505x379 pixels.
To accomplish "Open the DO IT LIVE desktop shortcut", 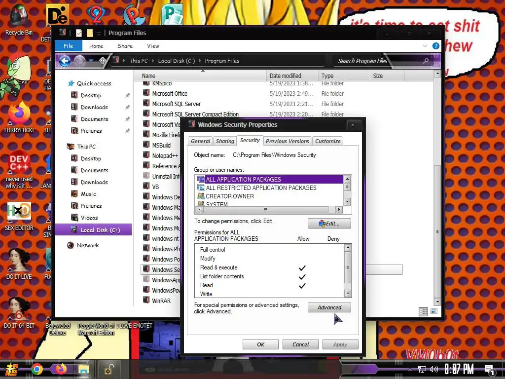I will pos(19,264).
